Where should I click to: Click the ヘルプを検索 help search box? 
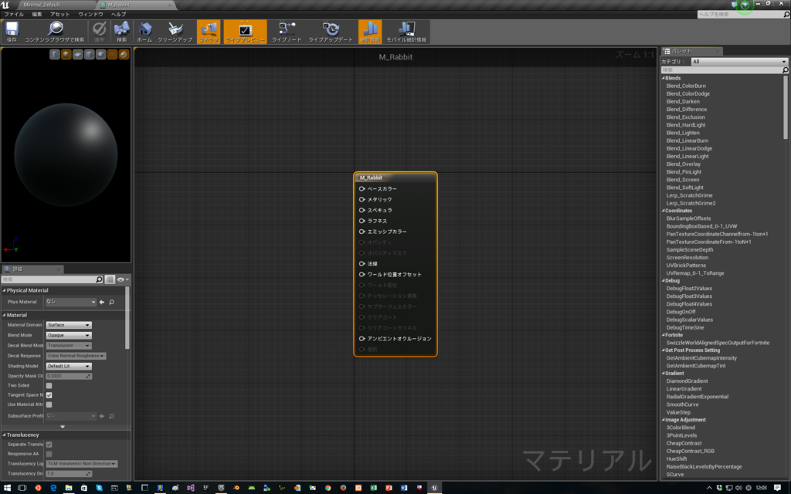pos(743,14)
